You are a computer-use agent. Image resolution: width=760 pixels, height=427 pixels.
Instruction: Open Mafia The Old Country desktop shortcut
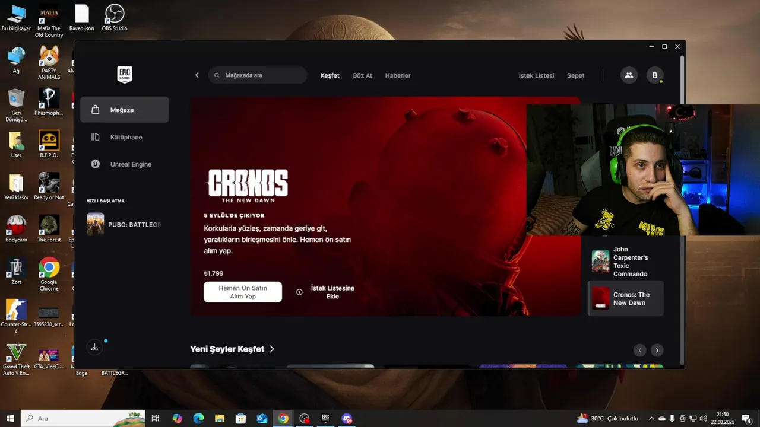(49, 21)
